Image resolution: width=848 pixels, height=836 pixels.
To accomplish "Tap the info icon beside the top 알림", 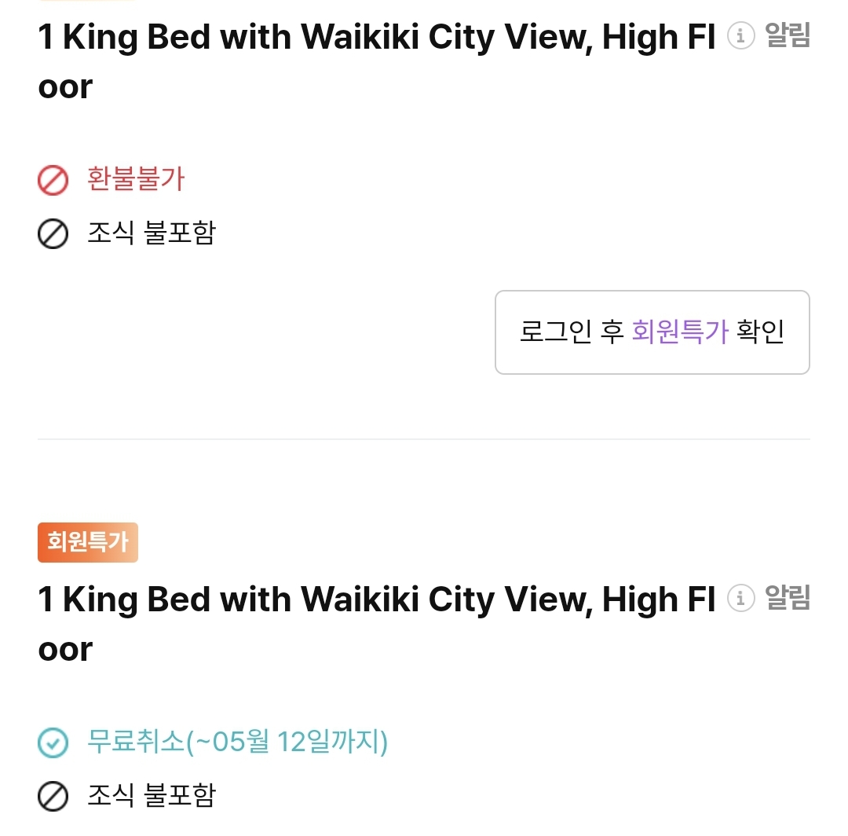I will 740,35.
